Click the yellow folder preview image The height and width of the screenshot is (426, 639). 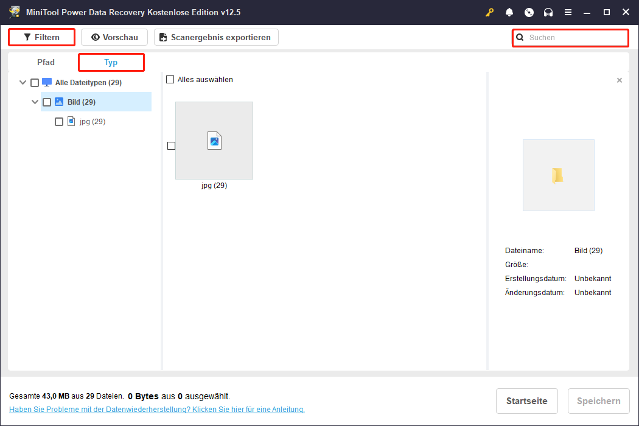(558, 176)
